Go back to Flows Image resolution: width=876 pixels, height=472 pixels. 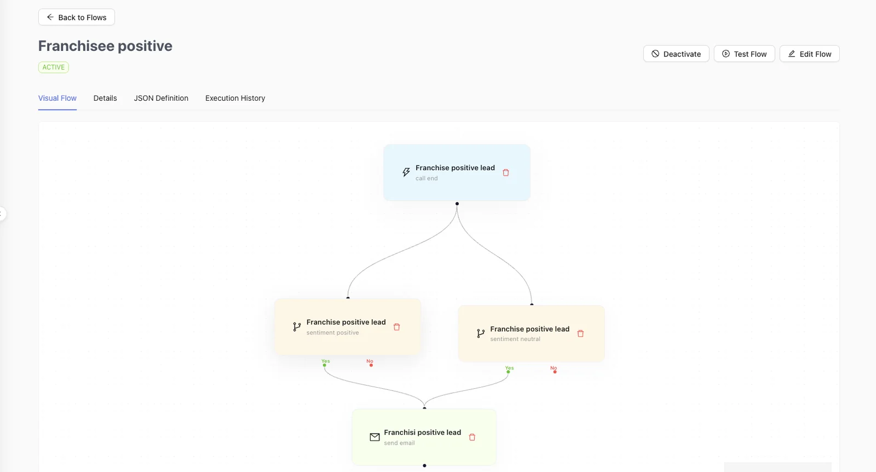[77, 17]
